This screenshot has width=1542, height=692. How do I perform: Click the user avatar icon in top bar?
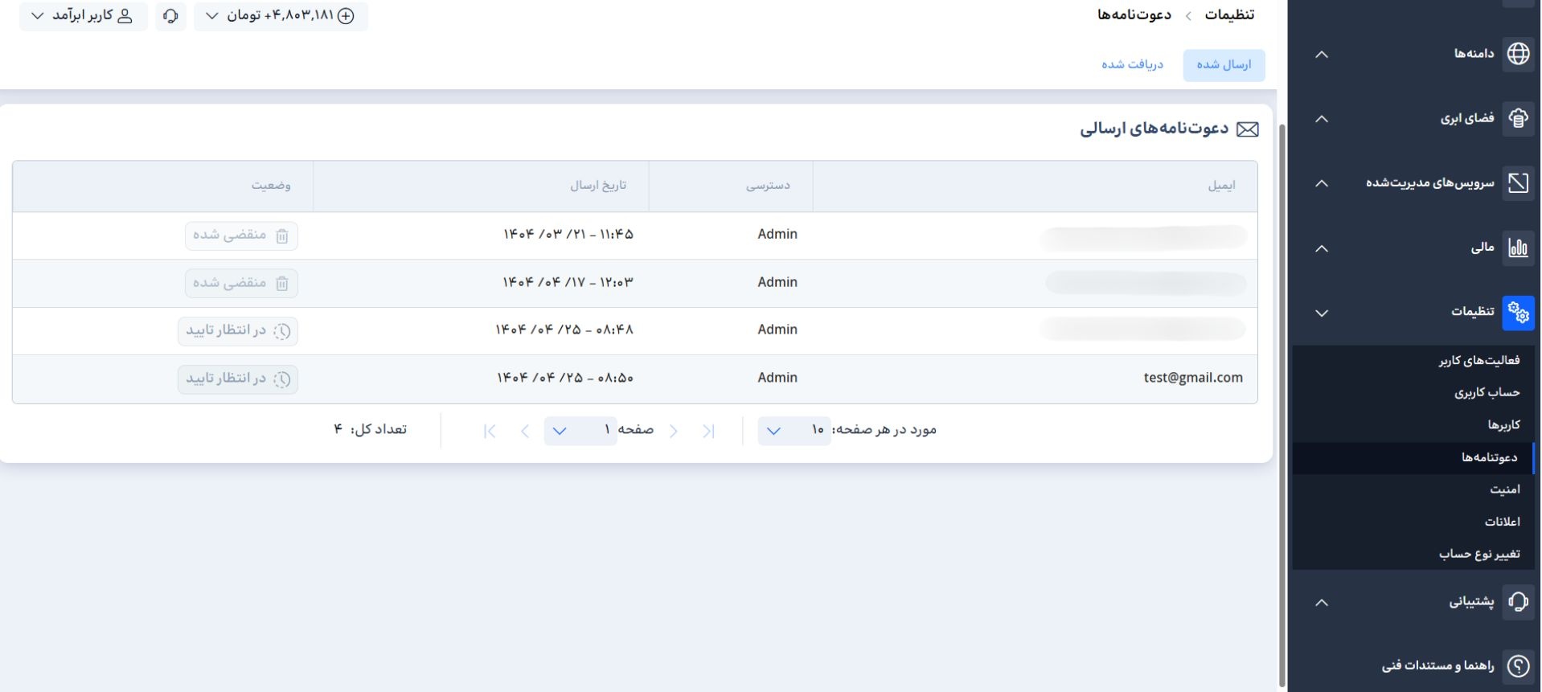pyautogui.click(x=125, y=16)
